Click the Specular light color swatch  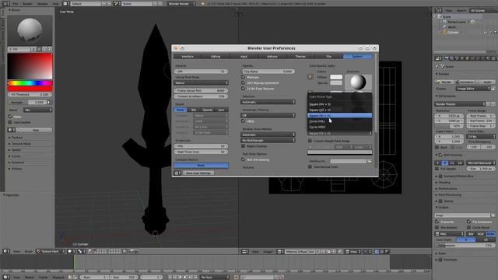336,83
